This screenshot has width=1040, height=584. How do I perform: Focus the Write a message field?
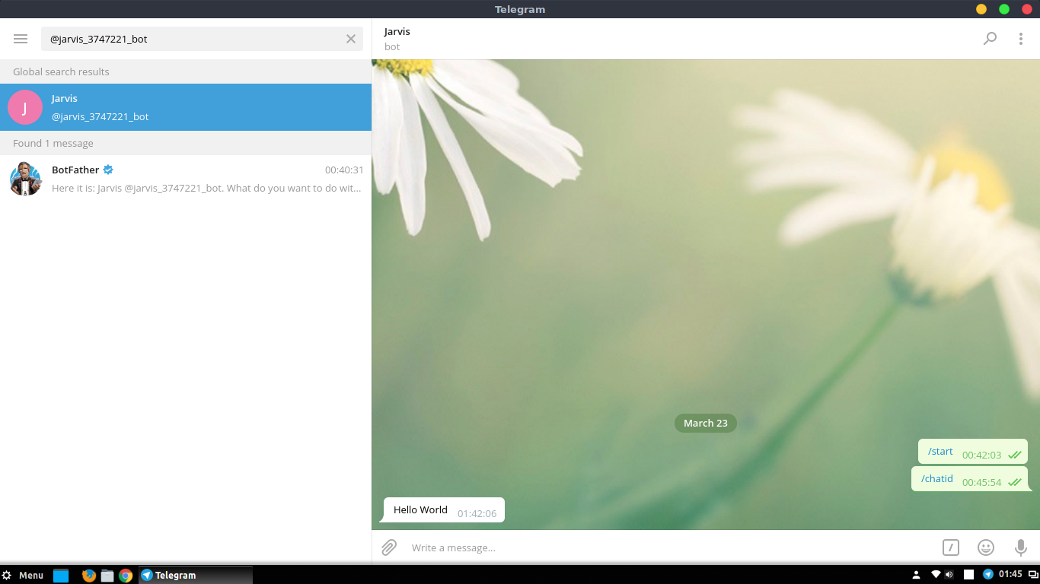click(670, 547)
